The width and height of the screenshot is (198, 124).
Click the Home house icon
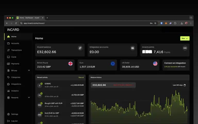coord(9,37)
